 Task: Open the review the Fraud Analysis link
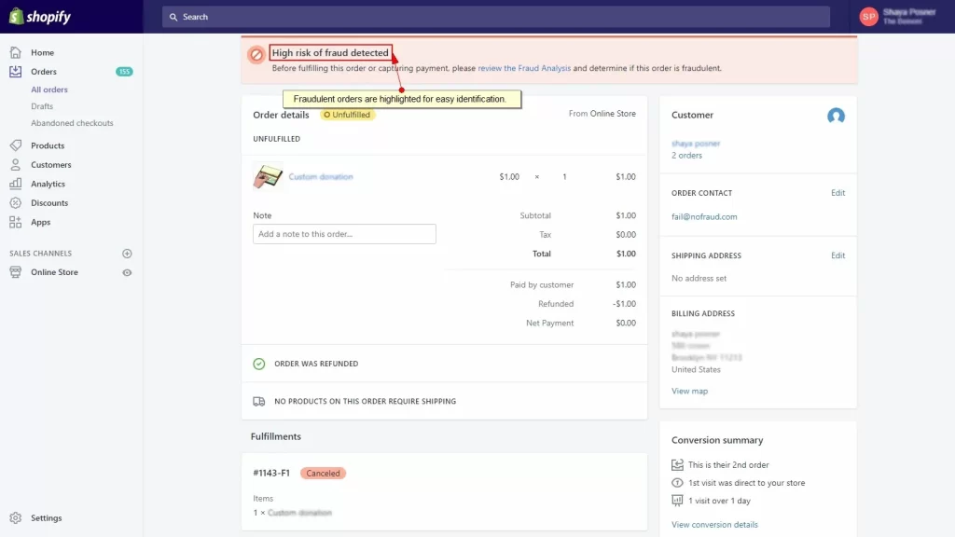[x=525, y=67]
